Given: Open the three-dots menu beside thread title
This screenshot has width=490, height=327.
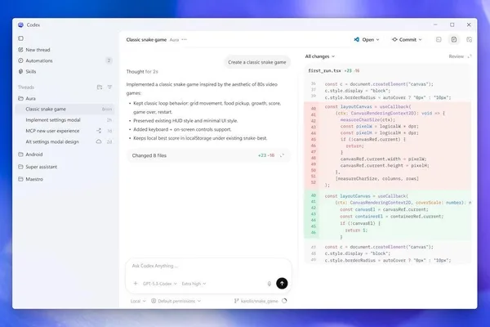Looking at the screenshot, I should coord(184,40).
